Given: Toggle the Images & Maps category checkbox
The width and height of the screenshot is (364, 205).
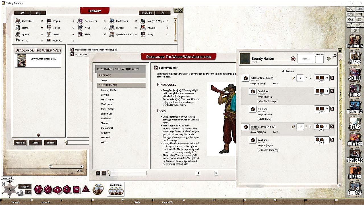Looking at the screenshot, I should [x=167, y=21].
